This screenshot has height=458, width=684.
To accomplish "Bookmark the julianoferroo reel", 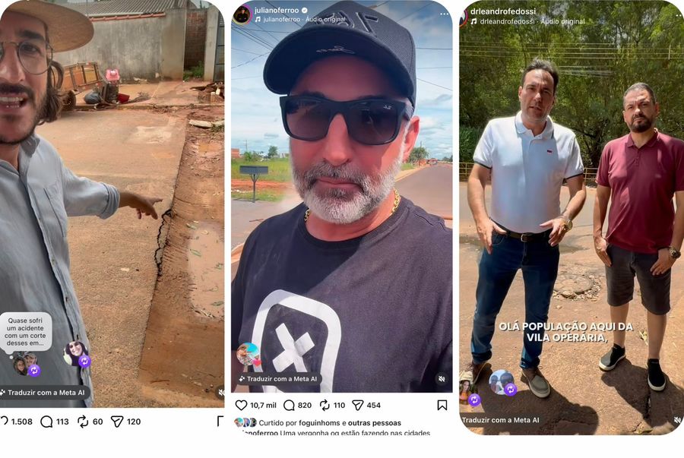I will [442, 406].
